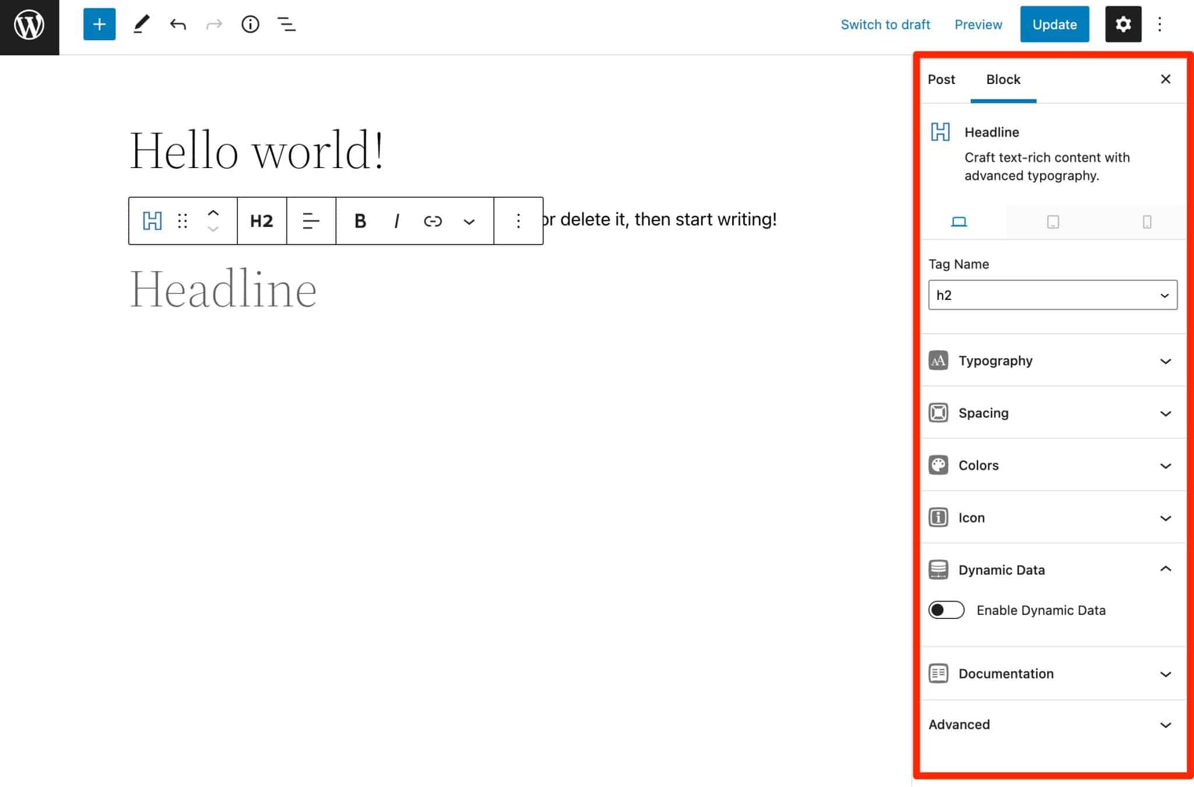Screen dimensions: 1194x787
Task: Click the Update button
Action: (1053, 24)
